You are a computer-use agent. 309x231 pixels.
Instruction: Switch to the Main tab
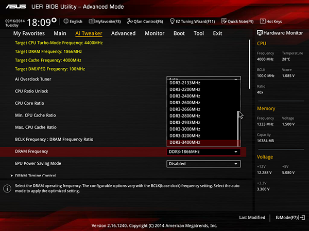coord(60,33)
